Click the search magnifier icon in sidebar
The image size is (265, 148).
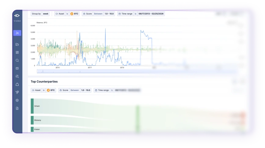[17, 60]
